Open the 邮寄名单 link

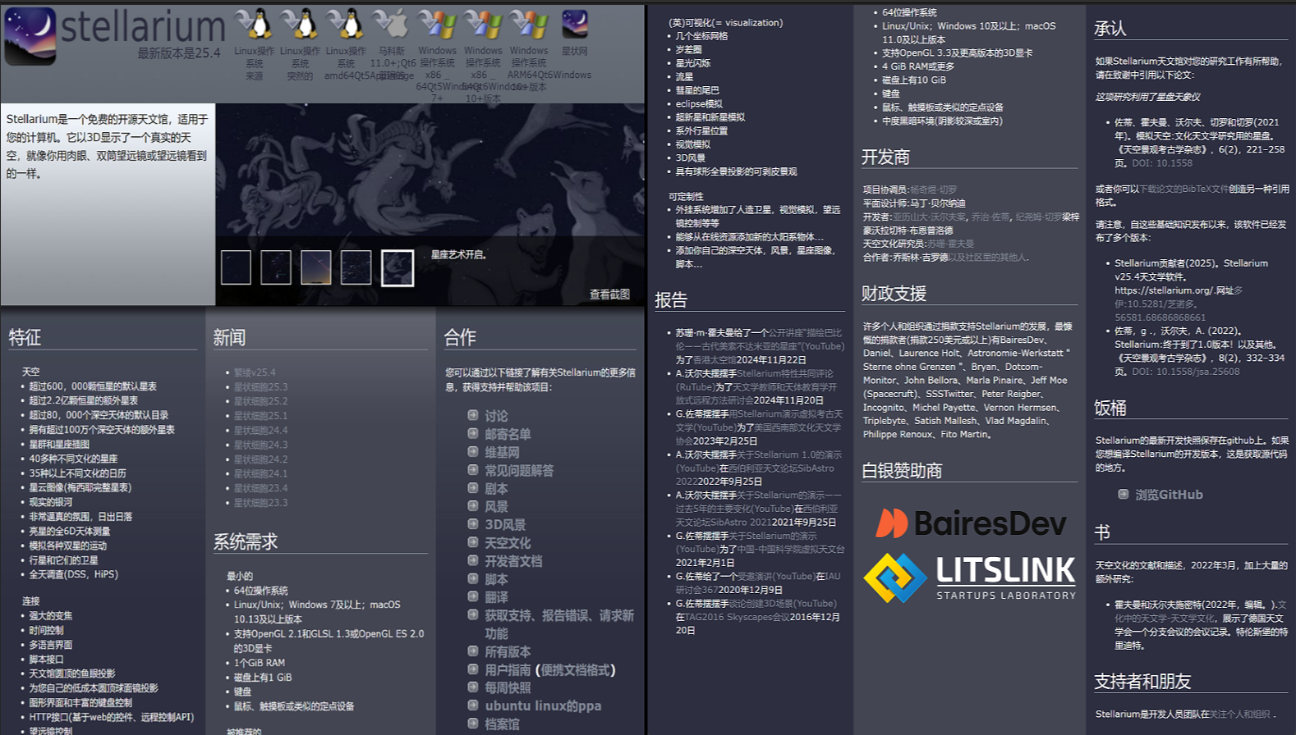pyautogui.click(x=508, y=434)
